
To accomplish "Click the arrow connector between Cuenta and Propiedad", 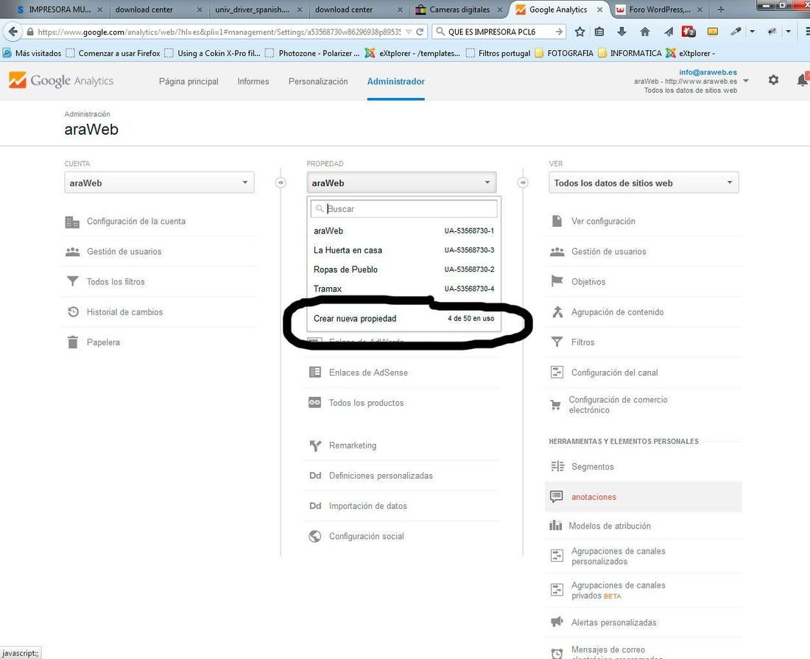I will tap(281, 183).
